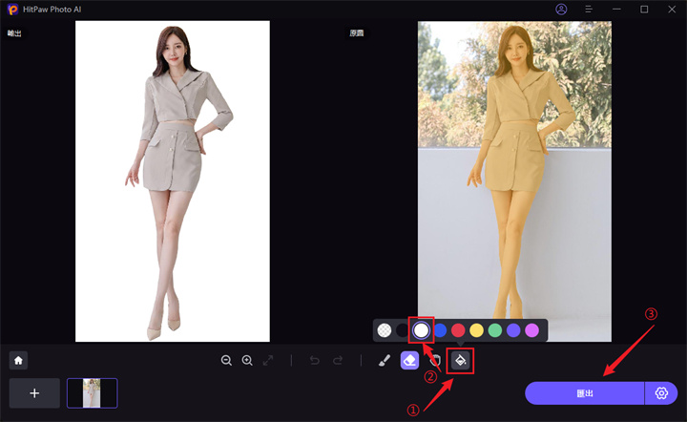Choose the transparent checkered background swatch

point(384,330)
